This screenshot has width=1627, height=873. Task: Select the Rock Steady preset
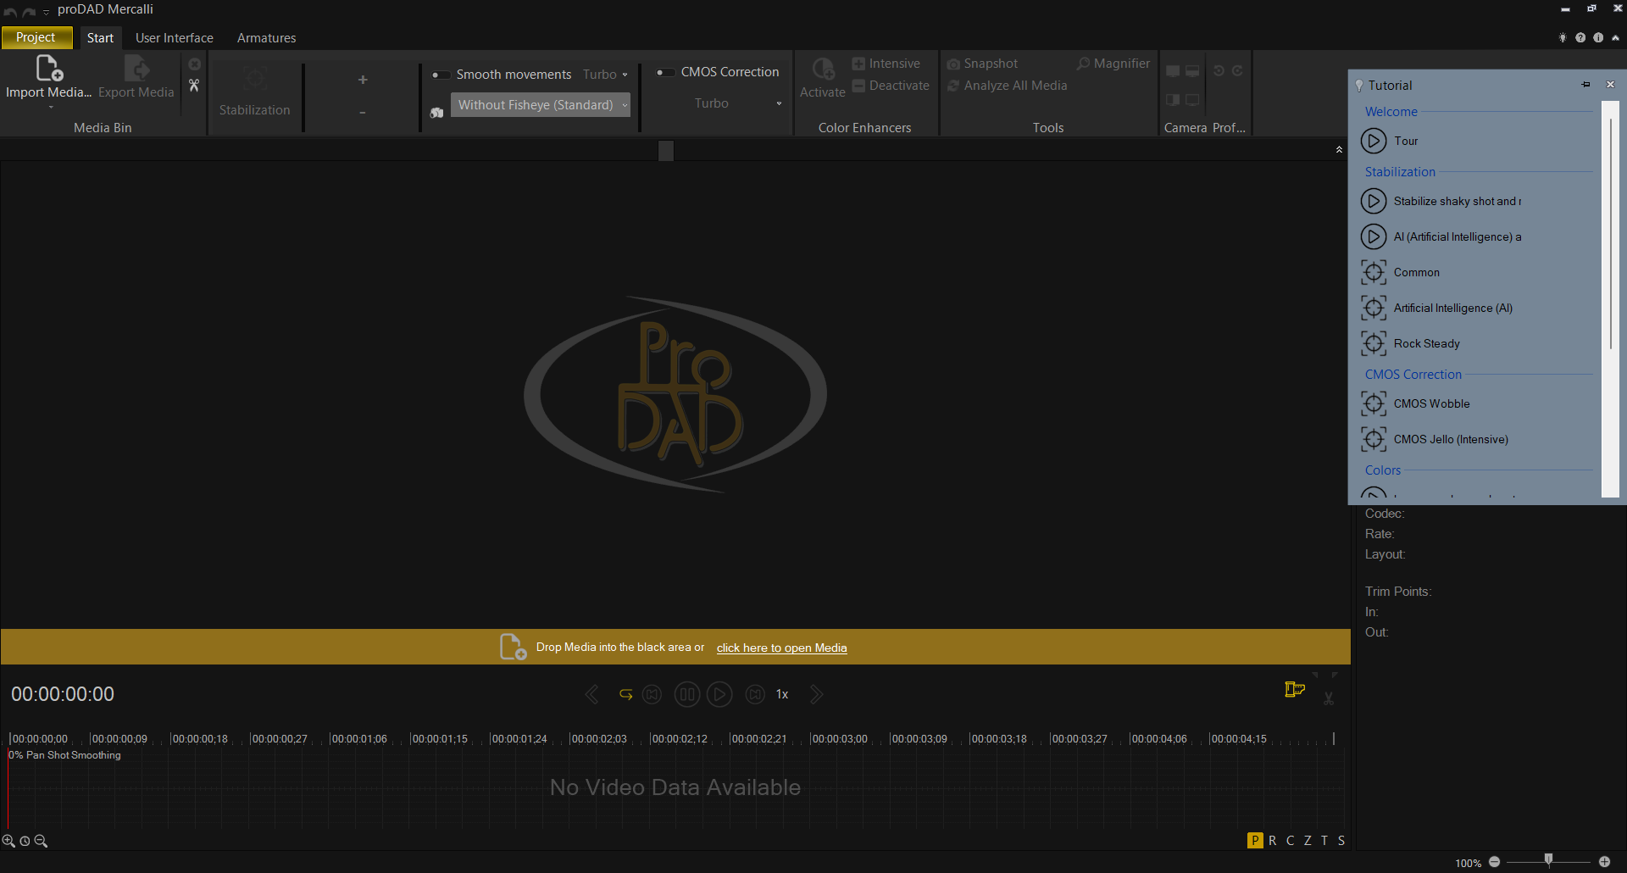[x=1410, y=343]
